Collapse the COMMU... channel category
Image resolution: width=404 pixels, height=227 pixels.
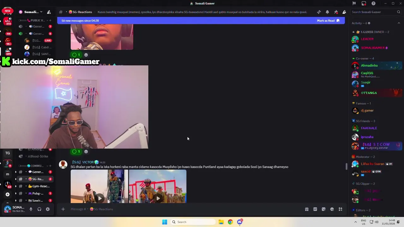pyautogui.click(x=33, y=166)
